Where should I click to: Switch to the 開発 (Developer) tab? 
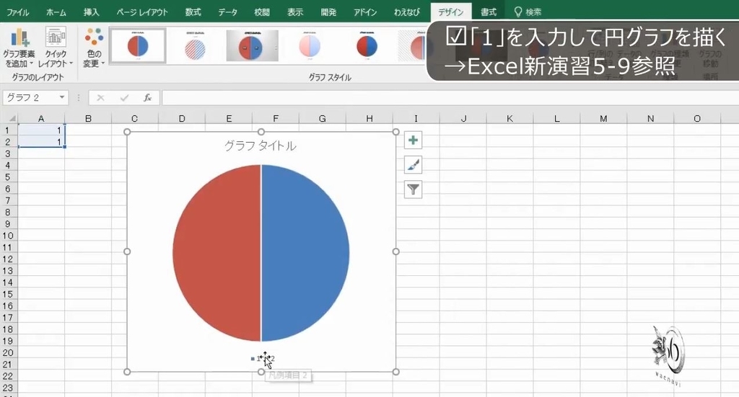[x=328, y=12]
